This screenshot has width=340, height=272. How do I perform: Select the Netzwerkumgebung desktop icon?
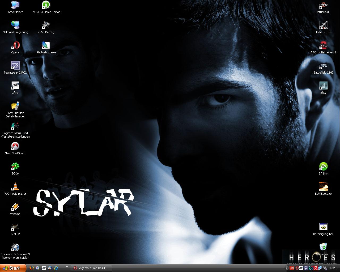(15, 27)
